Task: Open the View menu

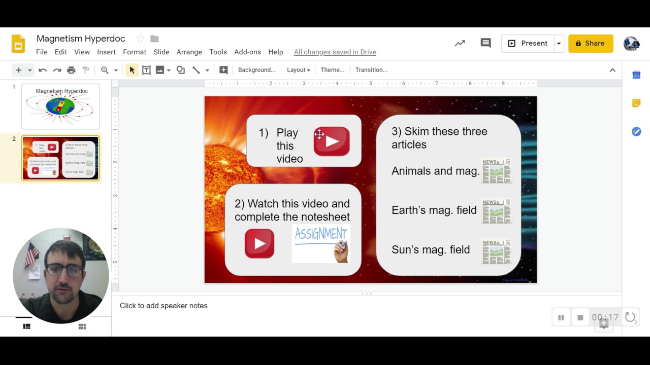Action: tap(82, 52)
